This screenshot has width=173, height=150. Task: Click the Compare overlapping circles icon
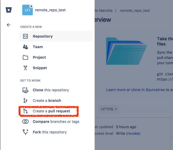(x=25, y=122)
